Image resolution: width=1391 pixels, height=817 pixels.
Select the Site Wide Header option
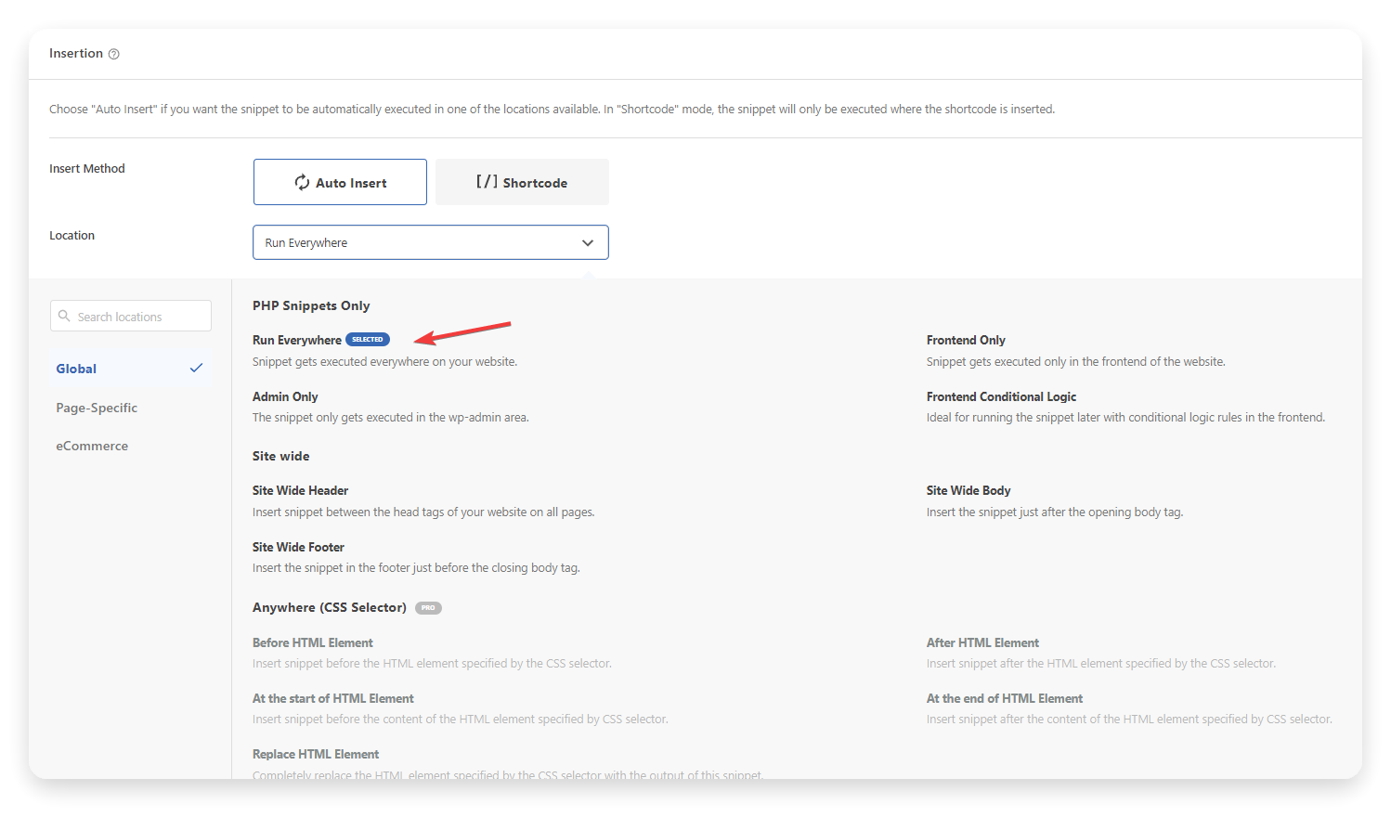point(300,490)
